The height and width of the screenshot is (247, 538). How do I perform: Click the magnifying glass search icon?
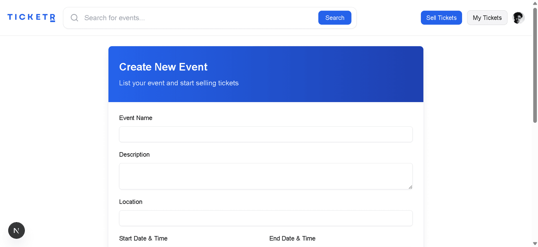pyautogui.click(x=74, y=18)
